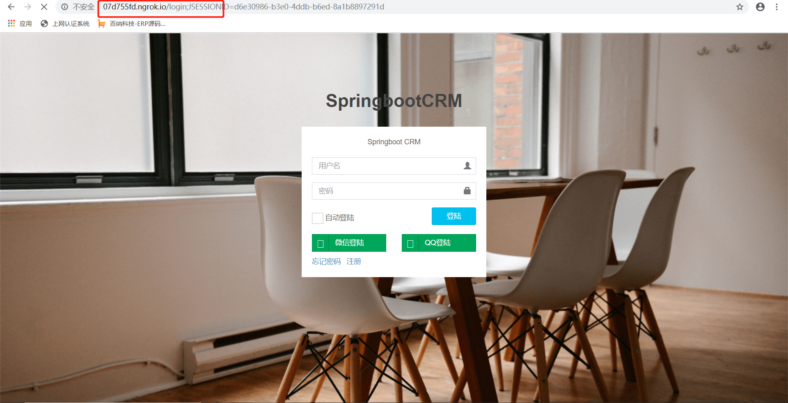Bookmark this page with the star icon
The width and height of the screenshot is (788, 403).
click(x=740, y=7)
